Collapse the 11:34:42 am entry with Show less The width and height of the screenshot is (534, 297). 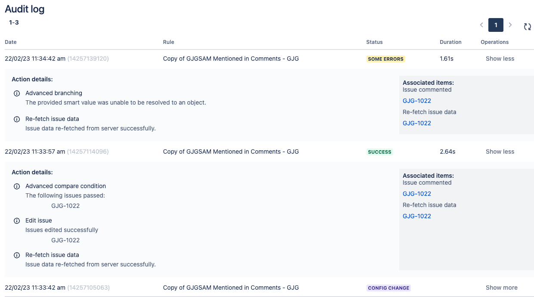tap(500, 59)
